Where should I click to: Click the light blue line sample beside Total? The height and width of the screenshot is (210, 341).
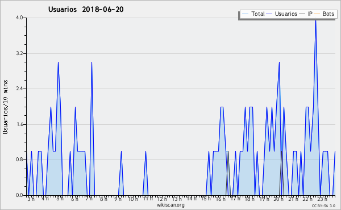246,14
